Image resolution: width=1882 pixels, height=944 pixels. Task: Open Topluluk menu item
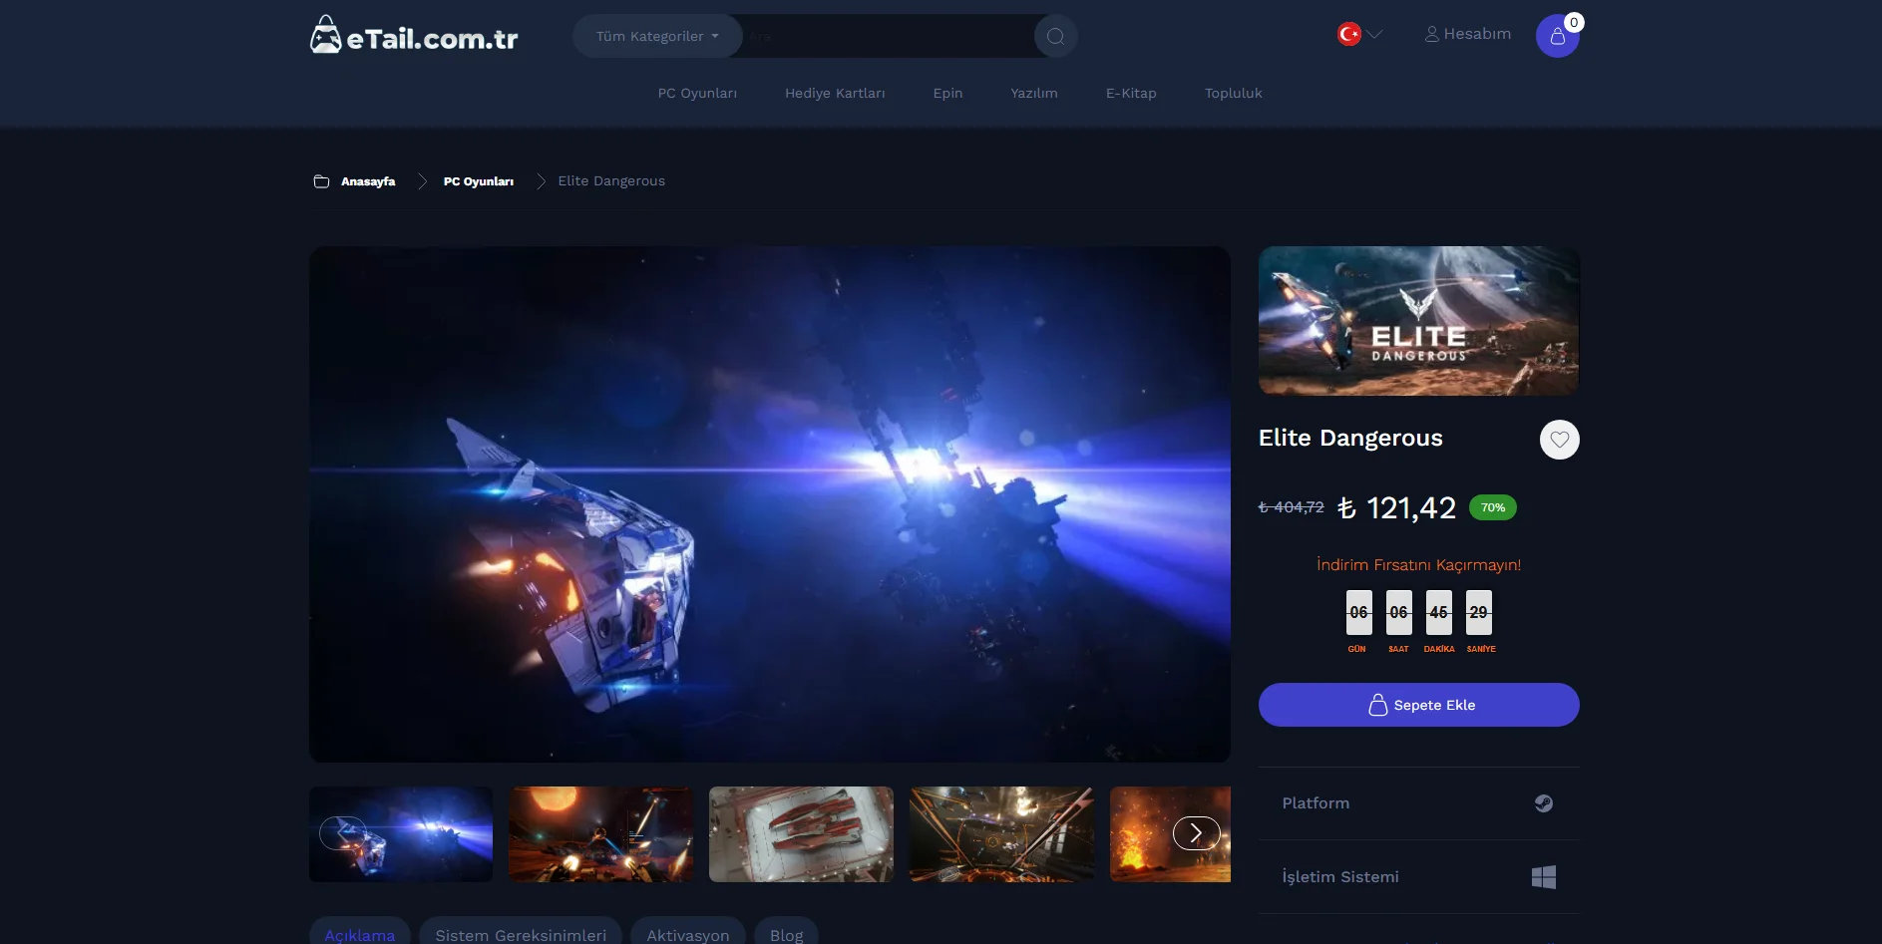click(x=1234, y=93)
